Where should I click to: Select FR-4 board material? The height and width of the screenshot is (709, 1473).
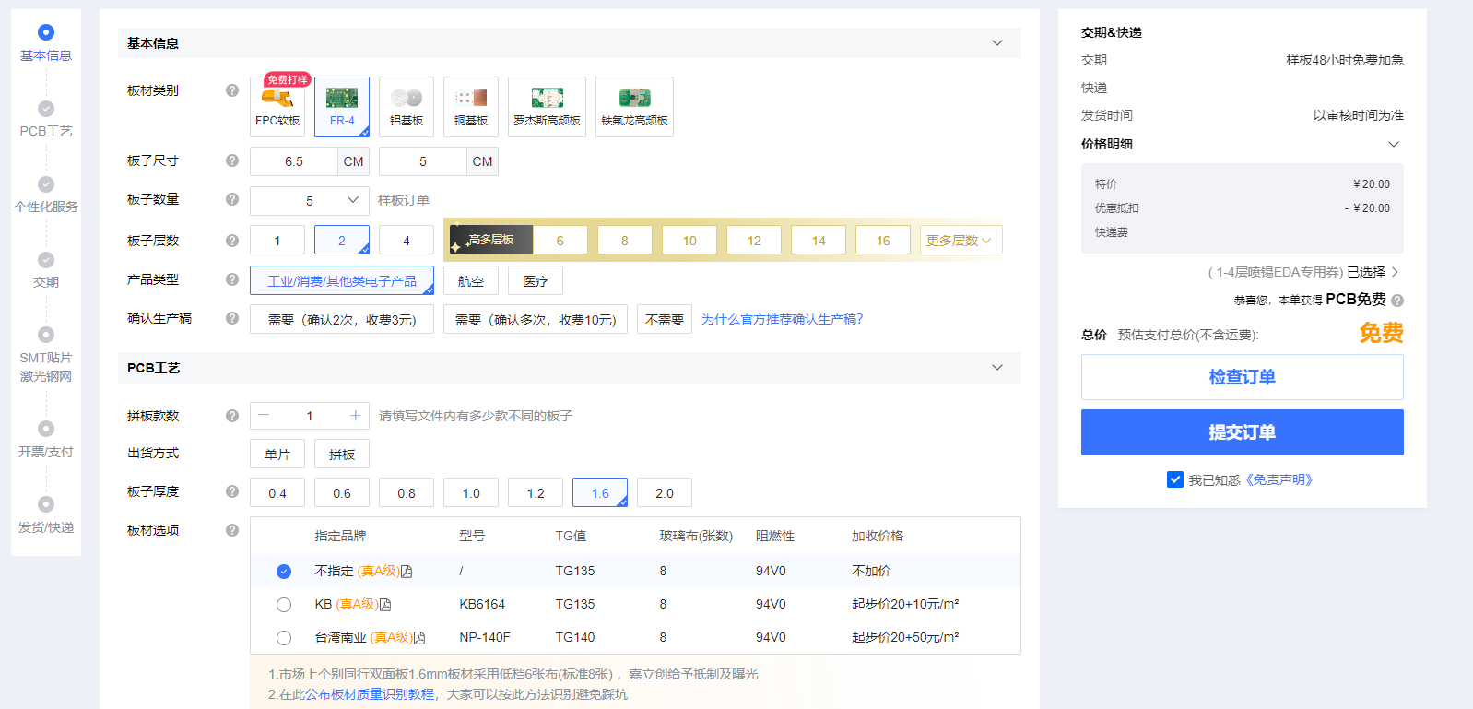click(342, 107)
